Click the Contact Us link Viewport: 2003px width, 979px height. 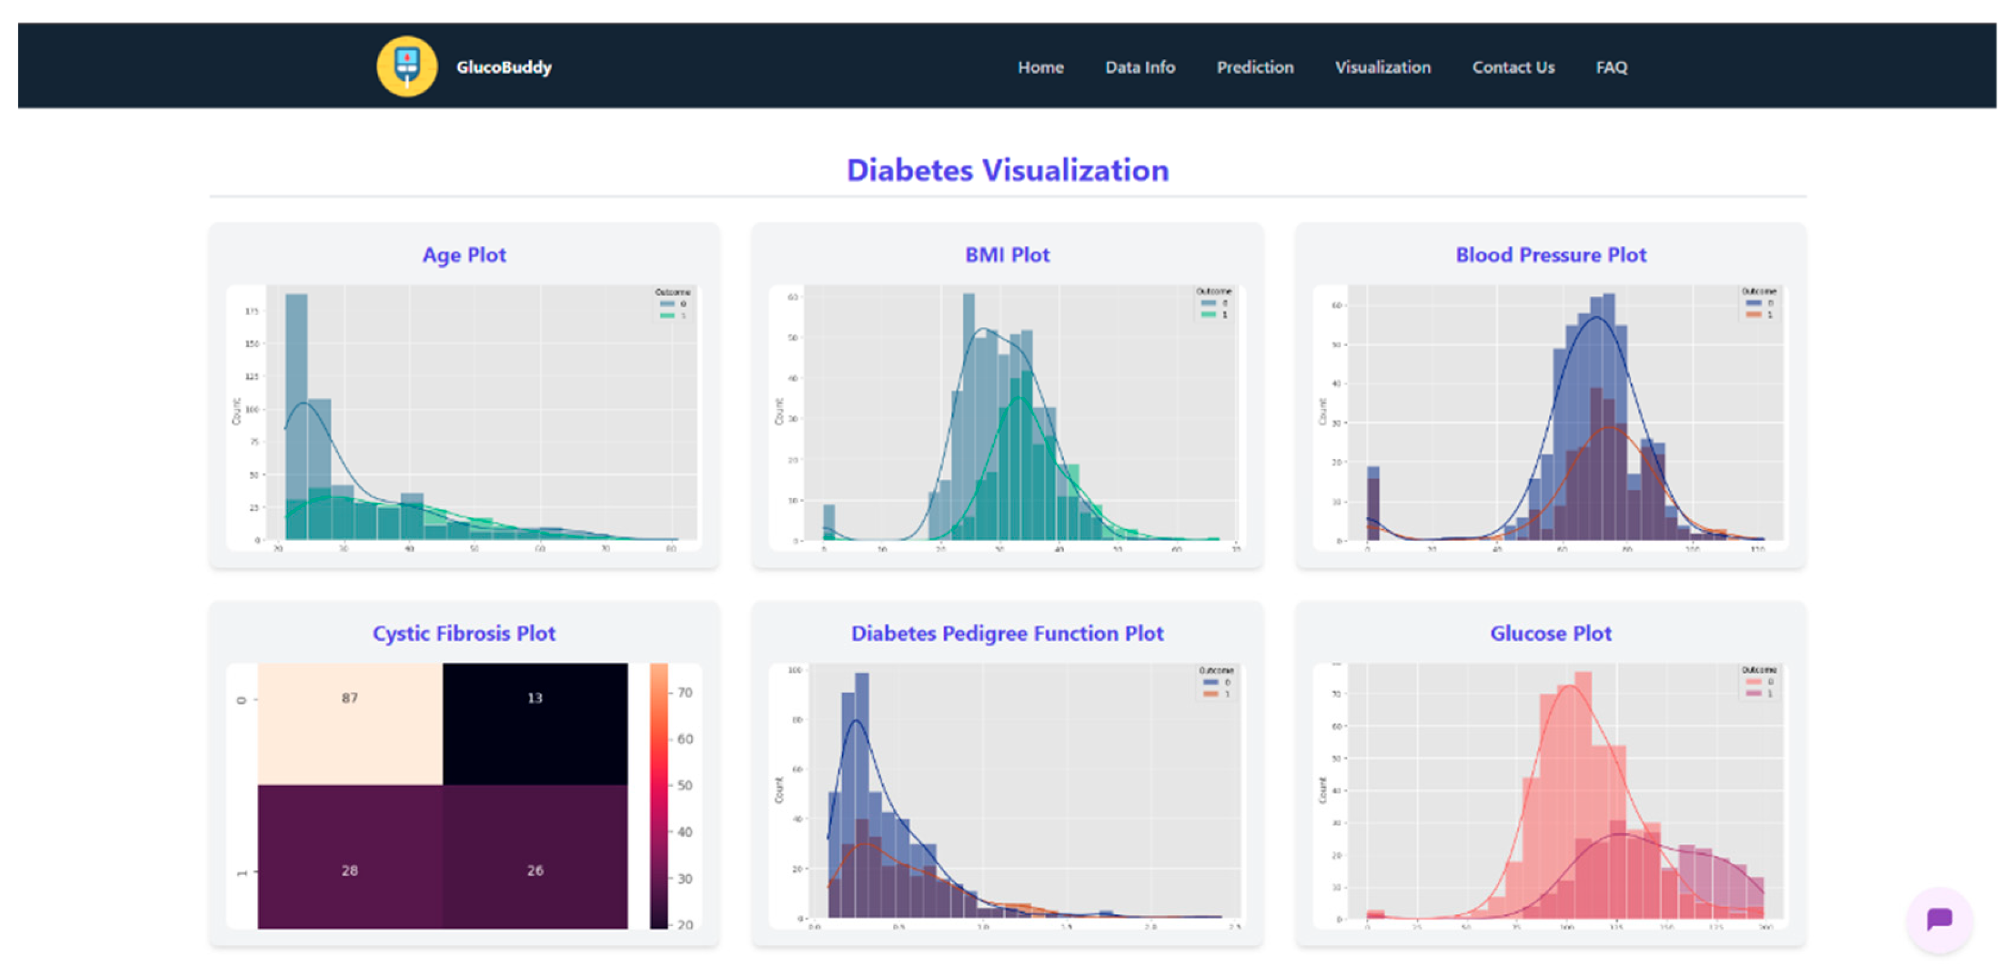pyautogui.click(x=1512, y=67)
